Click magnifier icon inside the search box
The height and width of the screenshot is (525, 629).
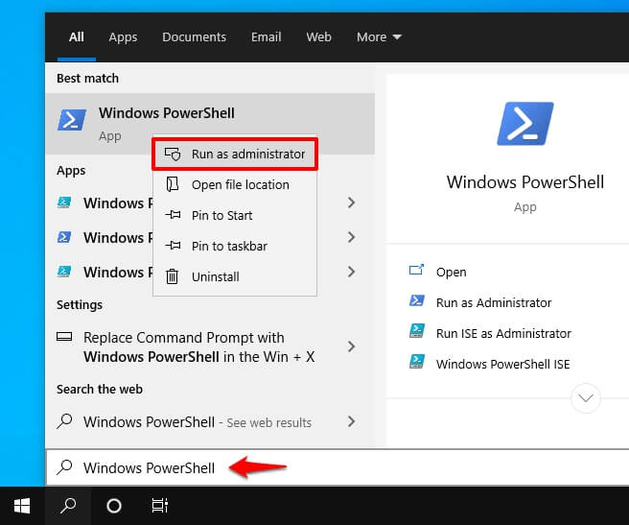pos(64,467)
